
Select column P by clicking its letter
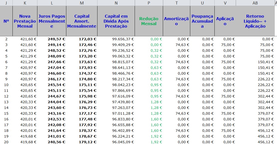tap(149, 3)
